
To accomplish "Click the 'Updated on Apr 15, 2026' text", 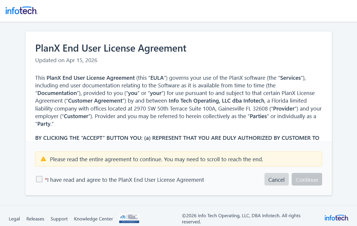I will click(66, 60).
